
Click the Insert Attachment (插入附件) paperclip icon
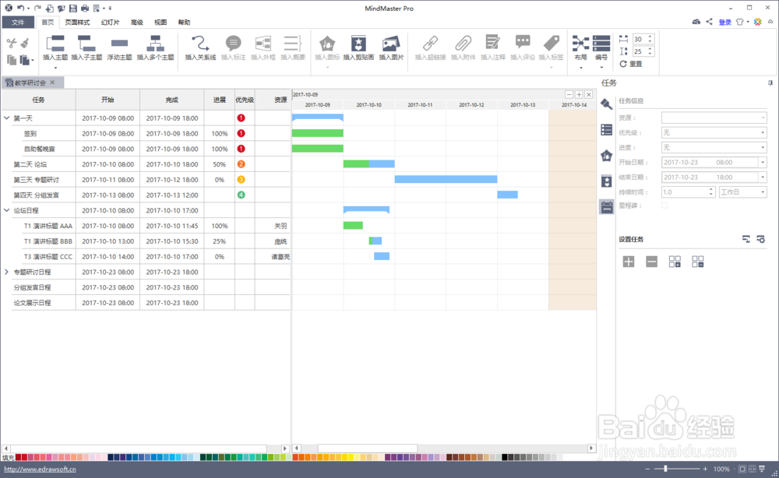(463, 44)
